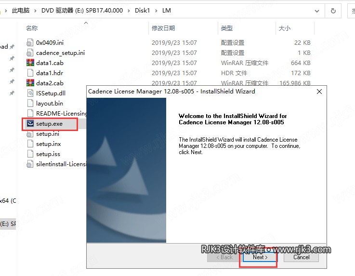Click the 22 KB size cell
355x276 pixels.
[x=302, y=42]
